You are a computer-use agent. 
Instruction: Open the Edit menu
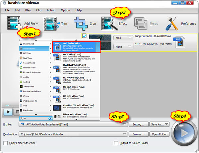[17, 10]
